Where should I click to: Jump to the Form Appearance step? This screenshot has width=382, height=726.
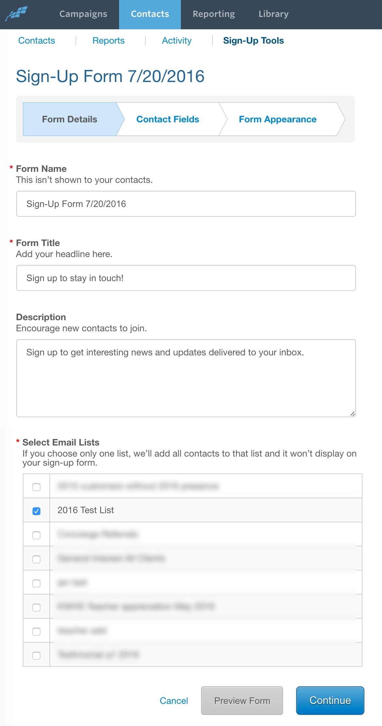click(278, 119)
